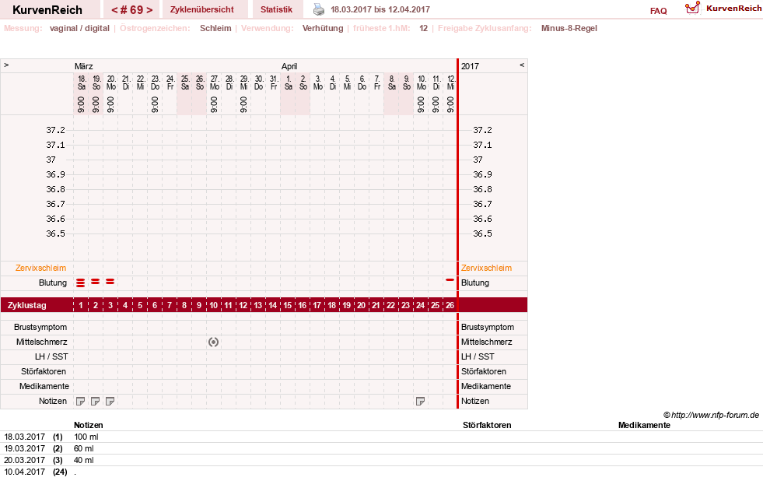Image resolution: width=763 pixels, height=502 pixels.
Task: Open the FAQ link
Action: tap(658, 11)
